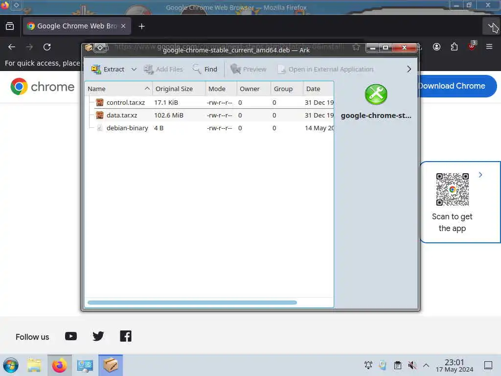Image resolution: width=501 pixels, height=376 pixels.
Task: Close the Ark window
Action: click(x=405, y=47)
